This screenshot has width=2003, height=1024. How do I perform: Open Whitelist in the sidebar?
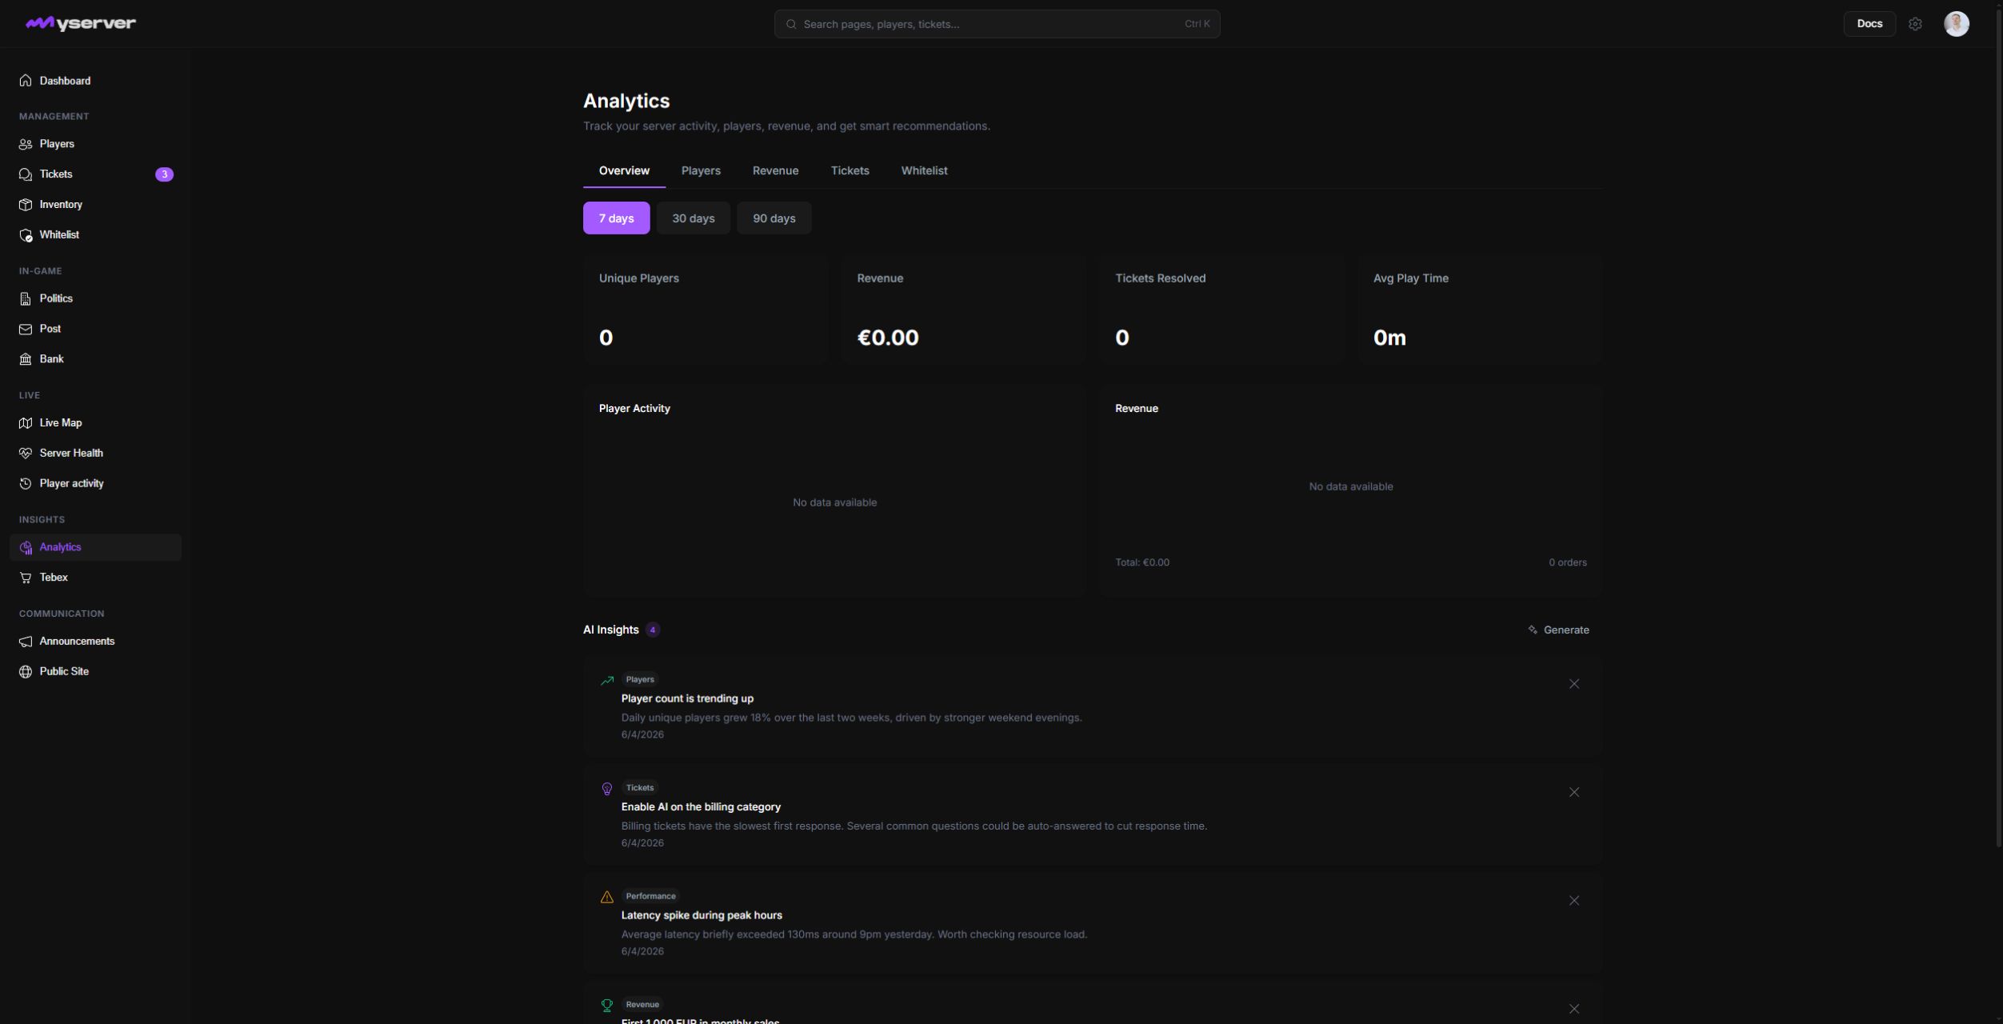click(95, 235)
